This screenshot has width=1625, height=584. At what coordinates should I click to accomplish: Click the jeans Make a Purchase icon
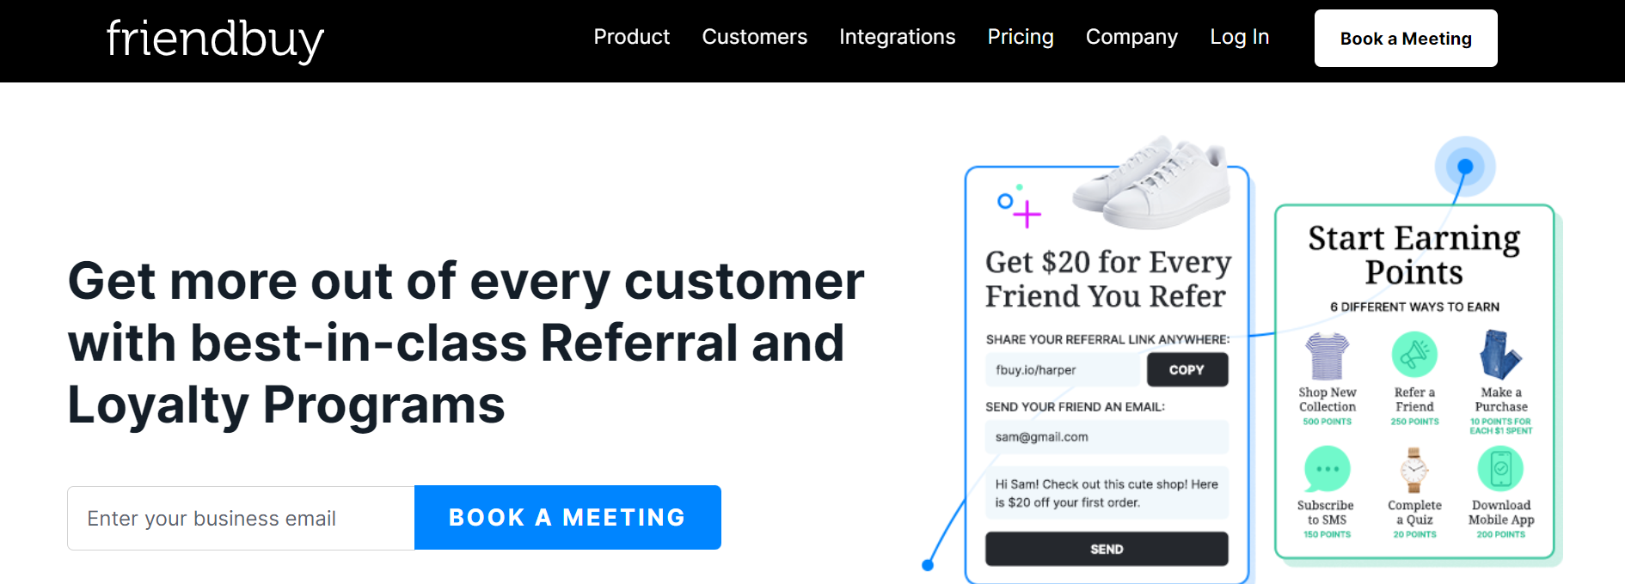pos(1500,355)
